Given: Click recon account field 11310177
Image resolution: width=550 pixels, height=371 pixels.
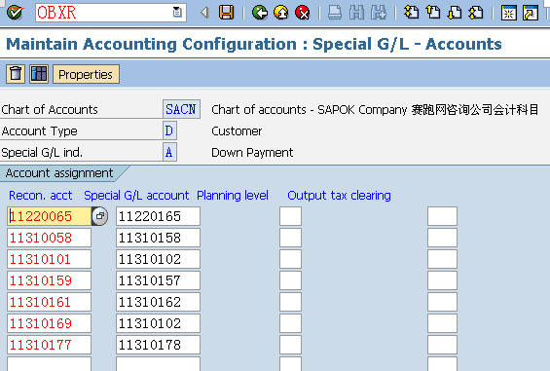Looking at the screenshot, I should pyautogui.click(x=49, y=345).
